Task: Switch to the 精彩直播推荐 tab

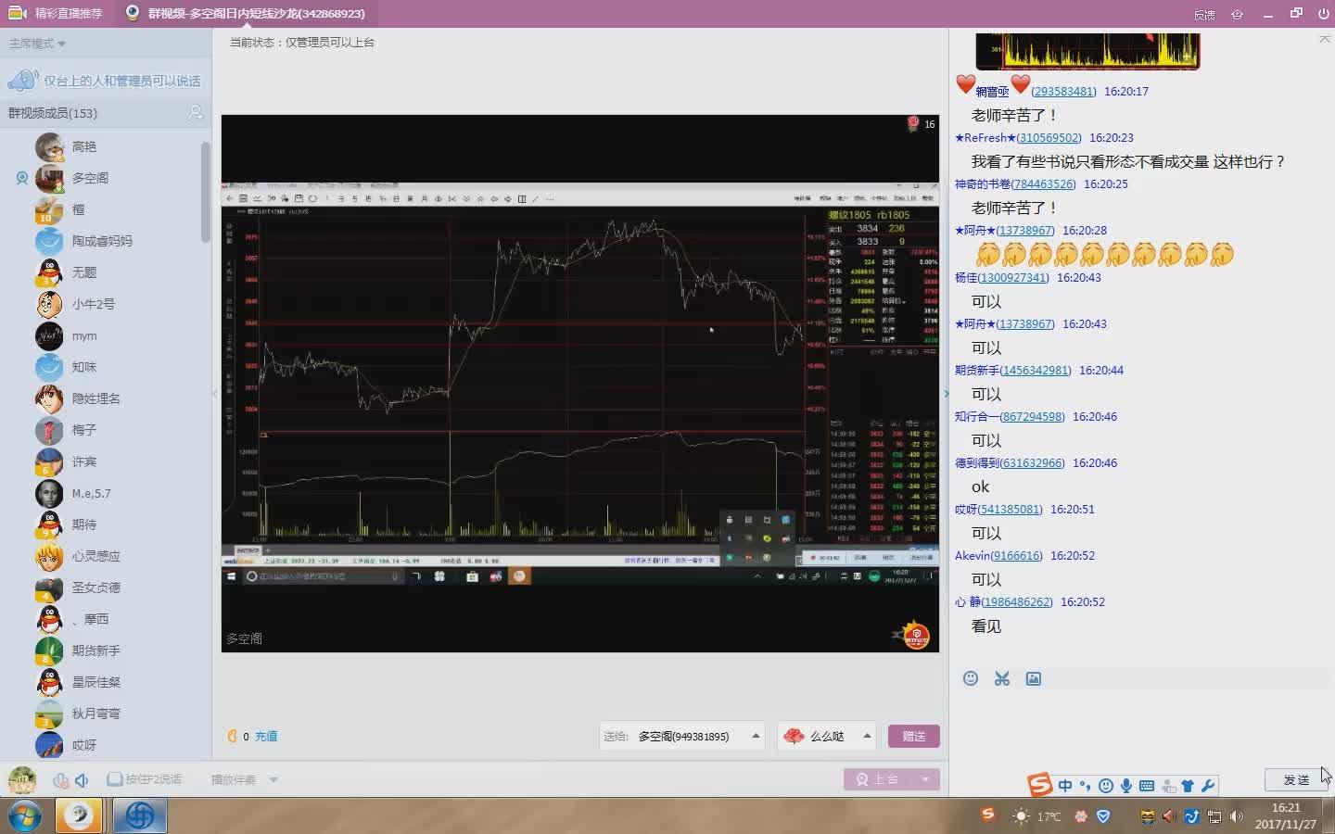Action: click(x=56, y=13)
